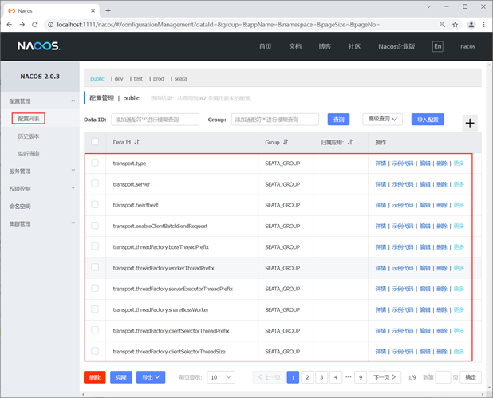Image resolution: width=493 pixels, height=398 pixels.
Task: Open 文档 in the top navigation
Action: [x=295, y=46]
